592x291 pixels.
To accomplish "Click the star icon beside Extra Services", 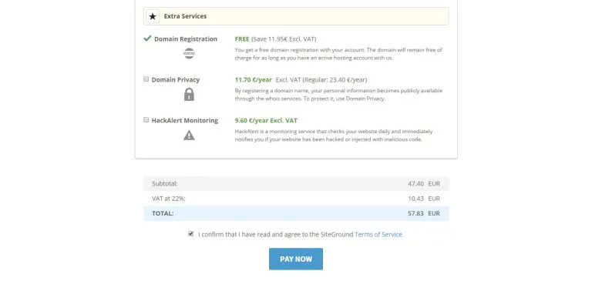I will [x=153, y=17].
